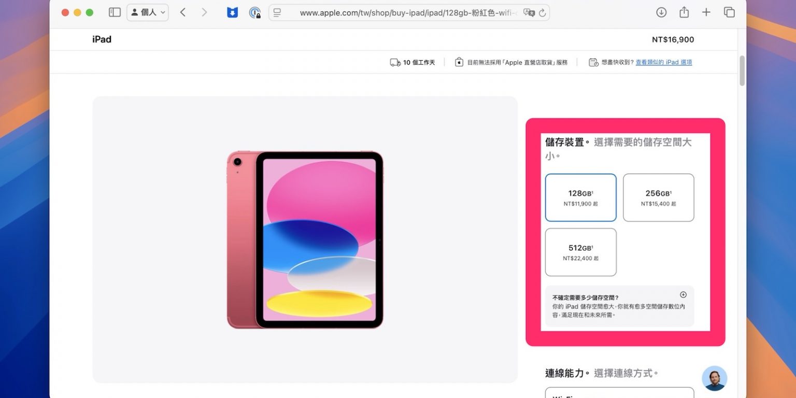Go forward with the right arrow
Viewport: 796px width, 398px height.
pos(204,12)
